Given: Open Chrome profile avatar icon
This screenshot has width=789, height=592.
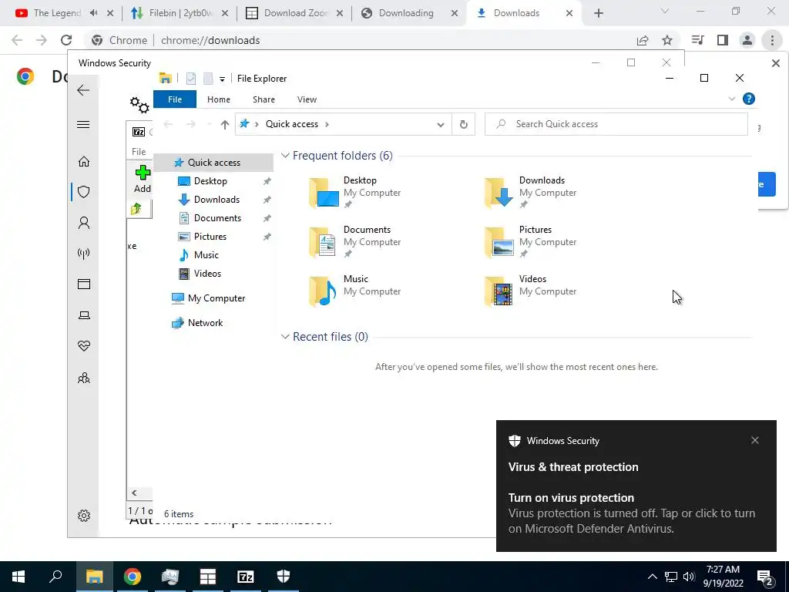Looking at the screenshot, I should (747, 40).
